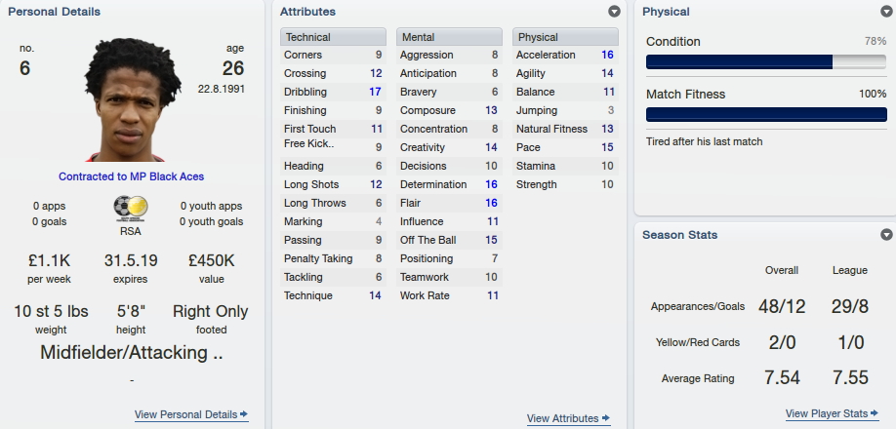
Task: Open the Season Stats panel dropdown
Action: tap(886, 234)
